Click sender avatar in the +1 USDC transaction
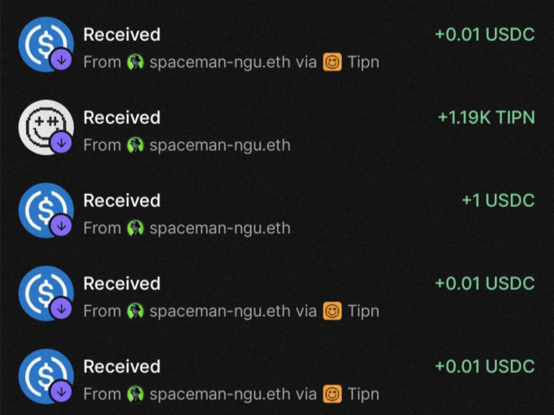The image size is (554, 415). click(x=135, y=228)
